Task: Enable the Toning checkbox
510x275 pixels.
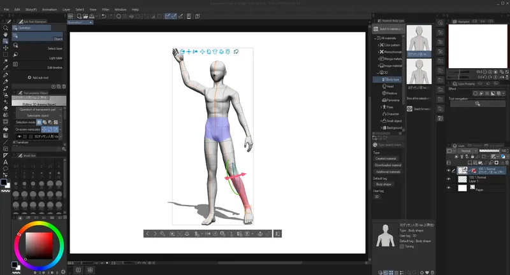Action: click(402, 246)
